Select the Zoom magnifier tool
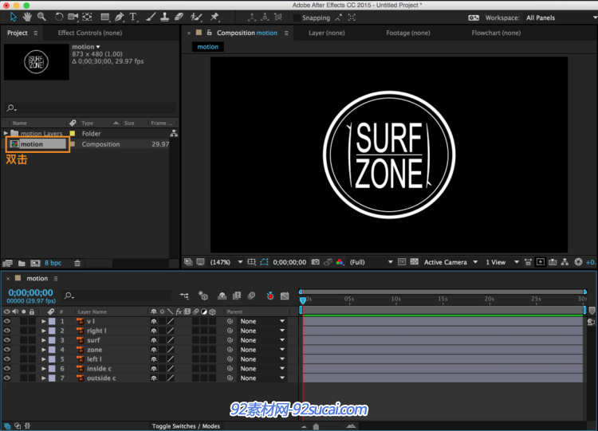Image resolution: width=598 pixels, height=431 pixels. (41, 18)
